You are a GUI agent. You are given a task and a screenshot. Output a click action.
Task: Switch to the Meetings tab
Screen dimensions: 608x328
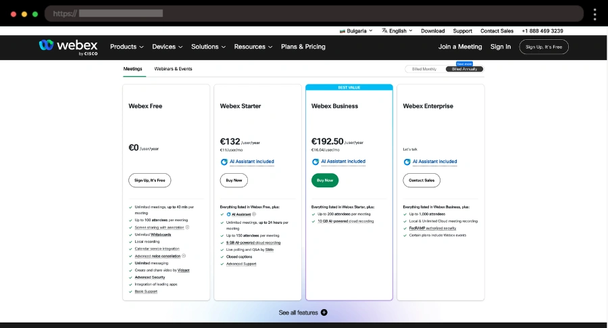coord(132,69)
